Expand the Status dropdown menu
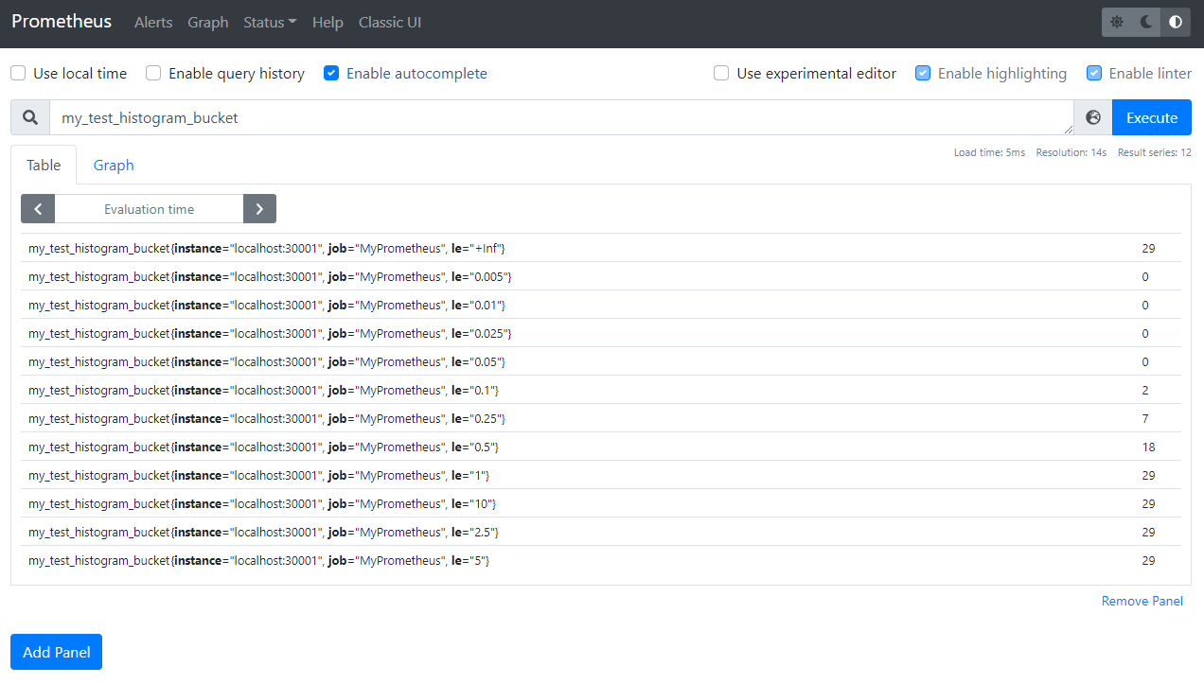 click(270, 22)
